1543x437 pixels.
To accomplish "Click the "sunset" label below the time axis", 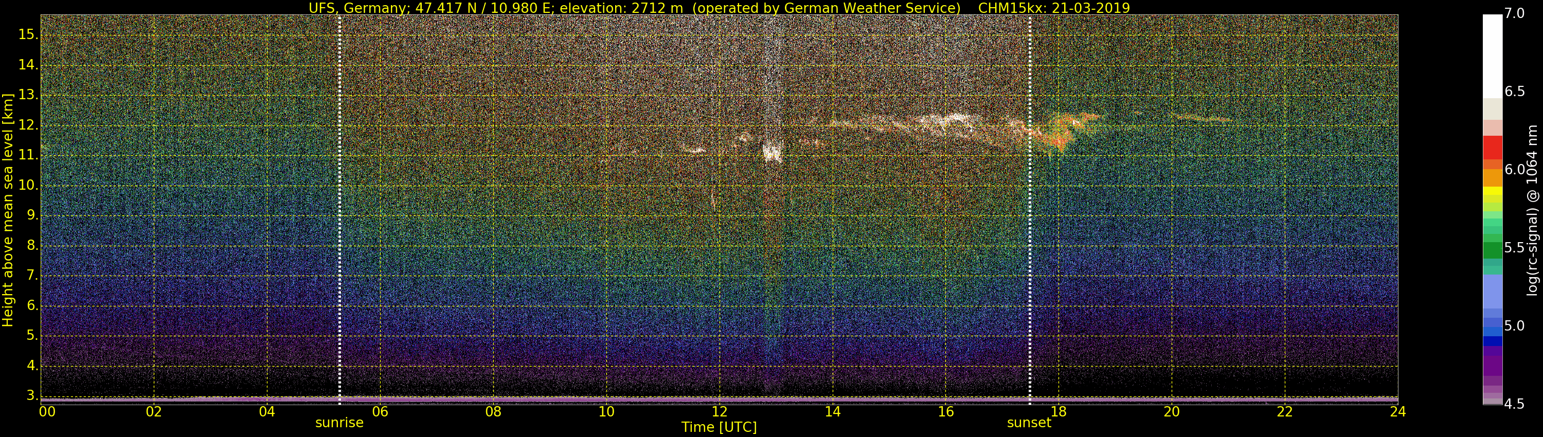I will point(1029,423).
